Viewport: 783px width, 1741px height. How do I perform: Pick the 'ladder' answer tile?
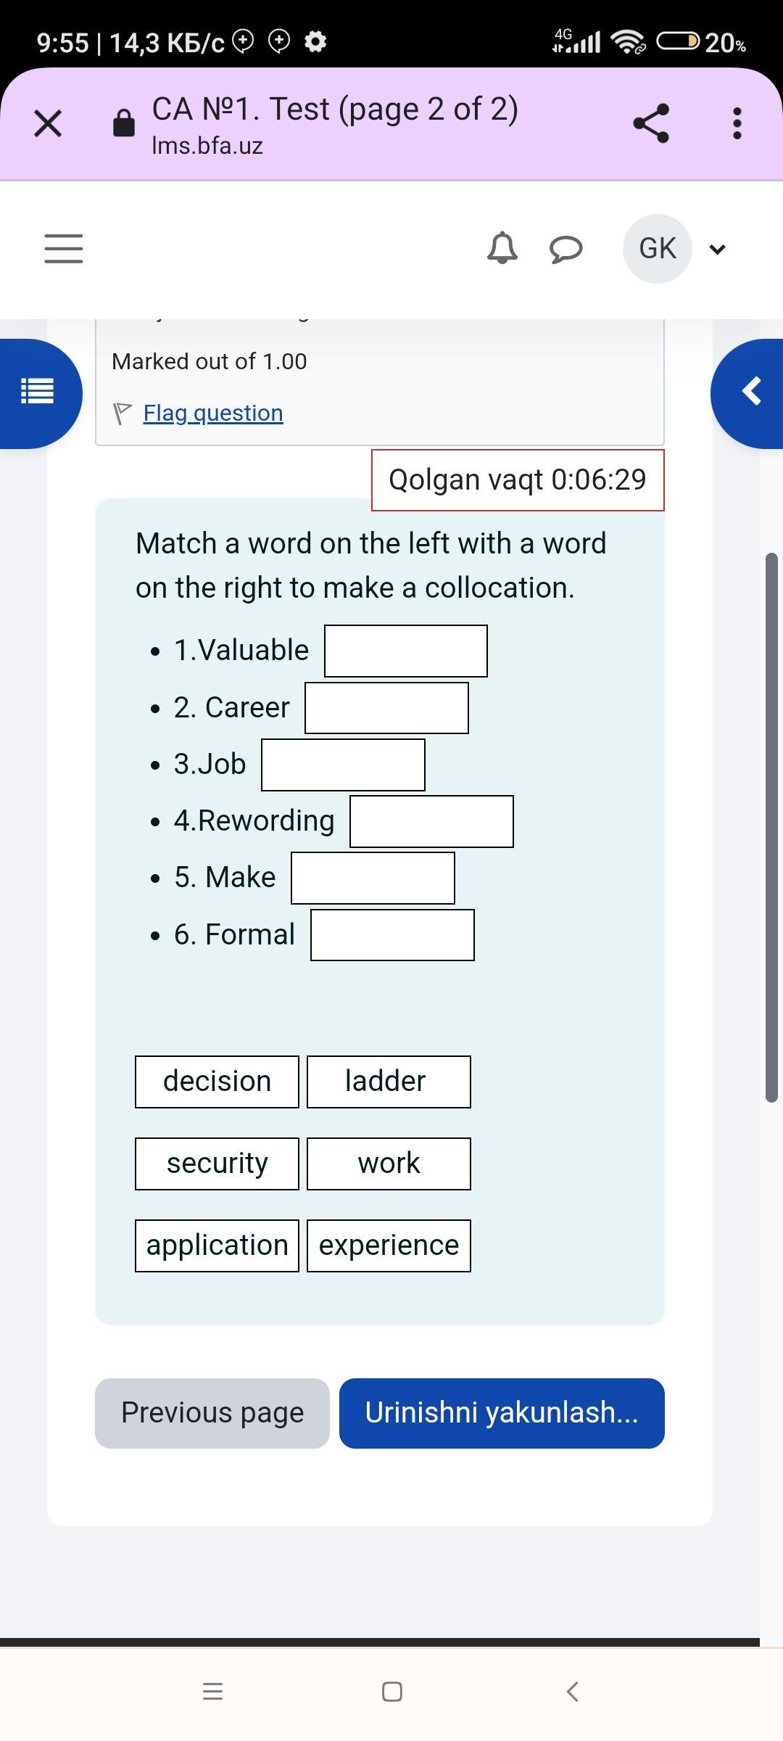pyautogui.click(x=389, y=1082)
